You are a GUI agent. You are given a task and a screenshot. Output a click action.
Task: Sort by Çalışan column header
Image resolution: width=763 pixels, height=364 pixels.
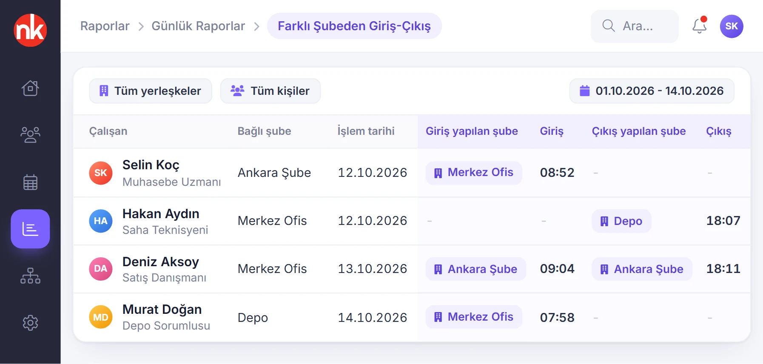point(108,131)
